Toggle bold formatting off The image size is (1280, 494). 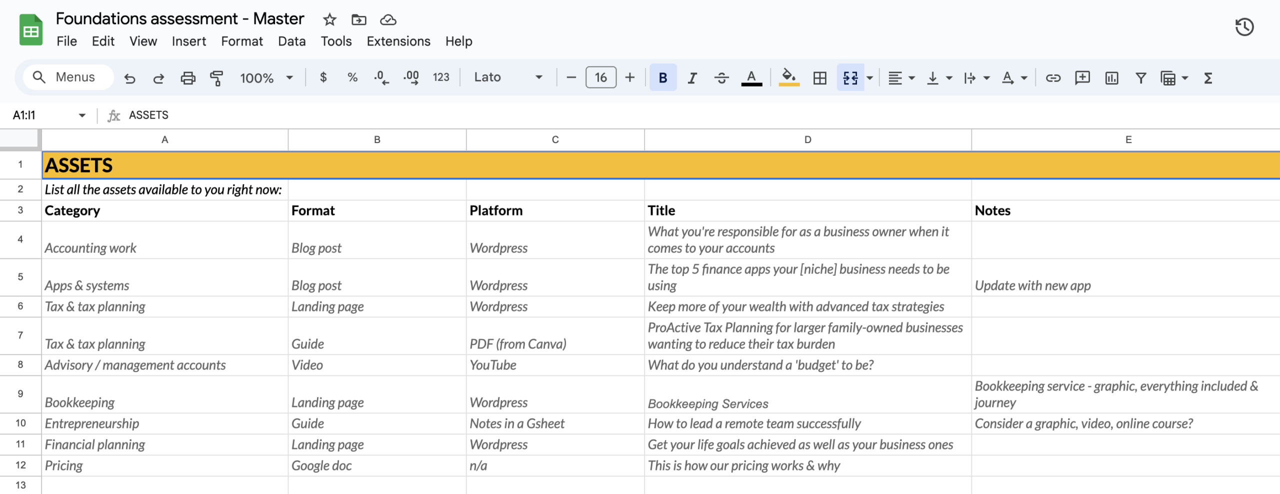(662, 77)
